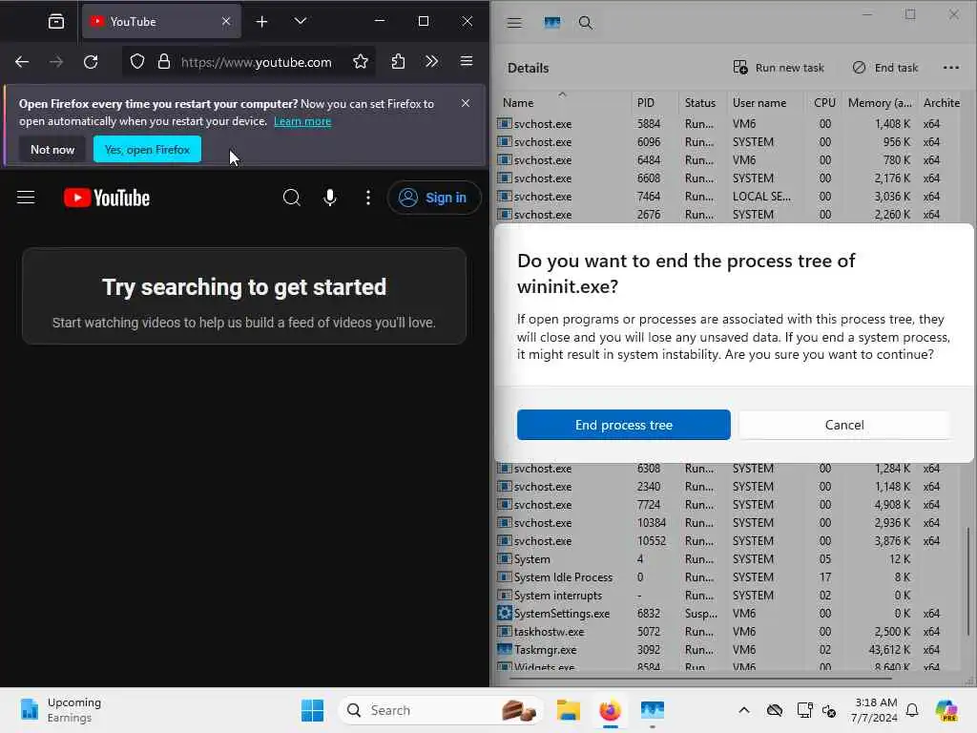Open Windows Start menu

(x=312, y=710)
